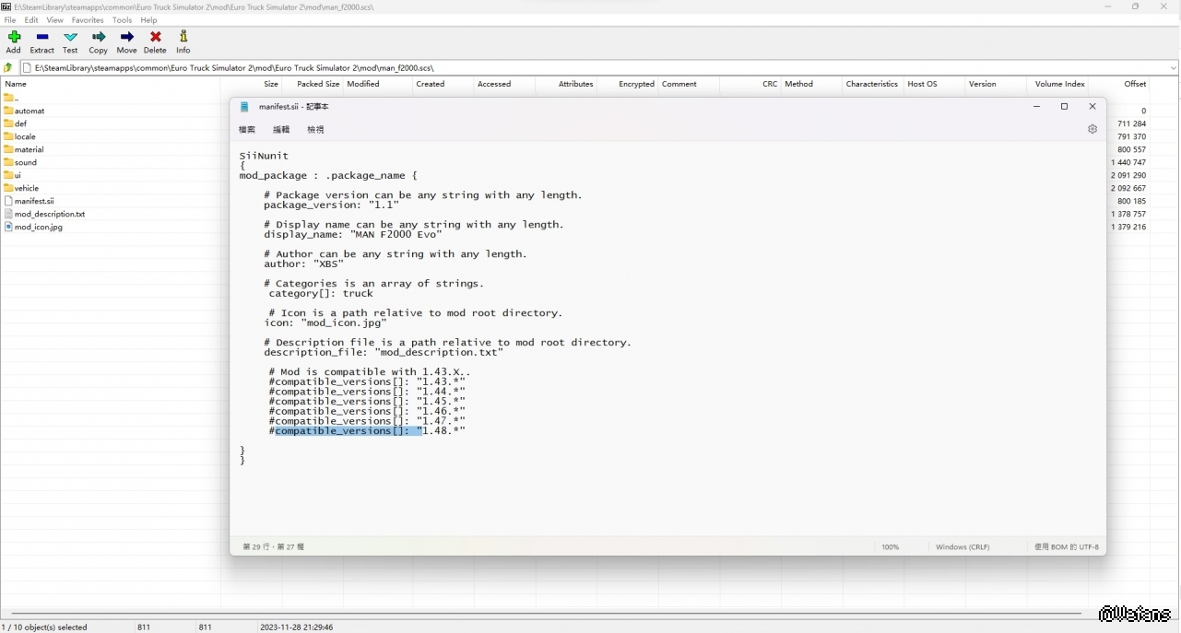Screen dimensions: 1181x633
Task: Open the 檔案 menu in Notepad
Action: click(247, 130)
